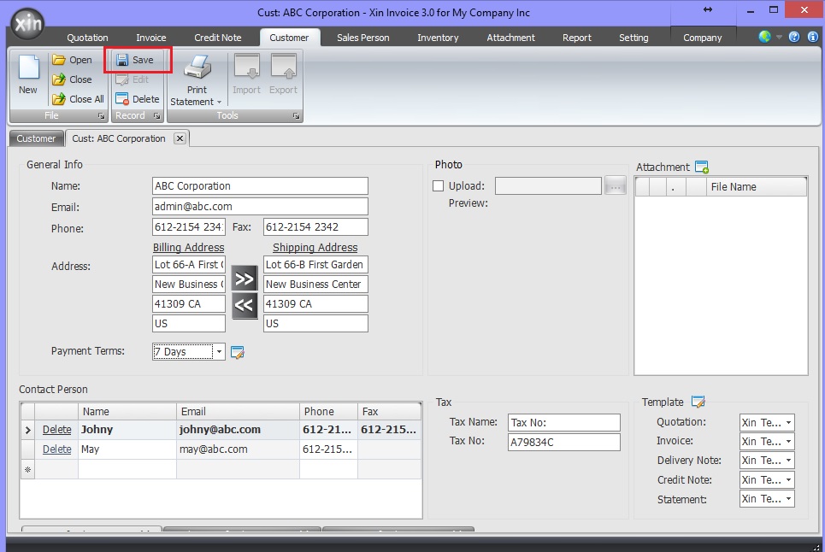Click the blue info icon
Screen dimensions: 825x552
click(813, 37)
